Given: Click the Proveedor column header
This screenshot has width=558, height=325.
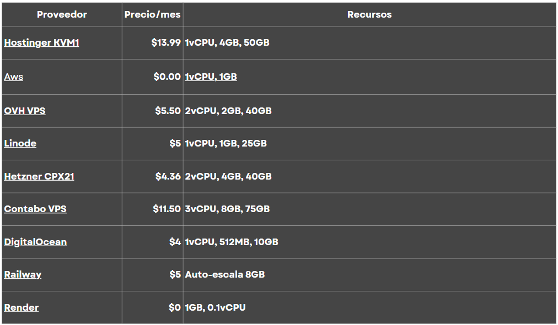Looking at the screenshot, I should tap(62, 15).
